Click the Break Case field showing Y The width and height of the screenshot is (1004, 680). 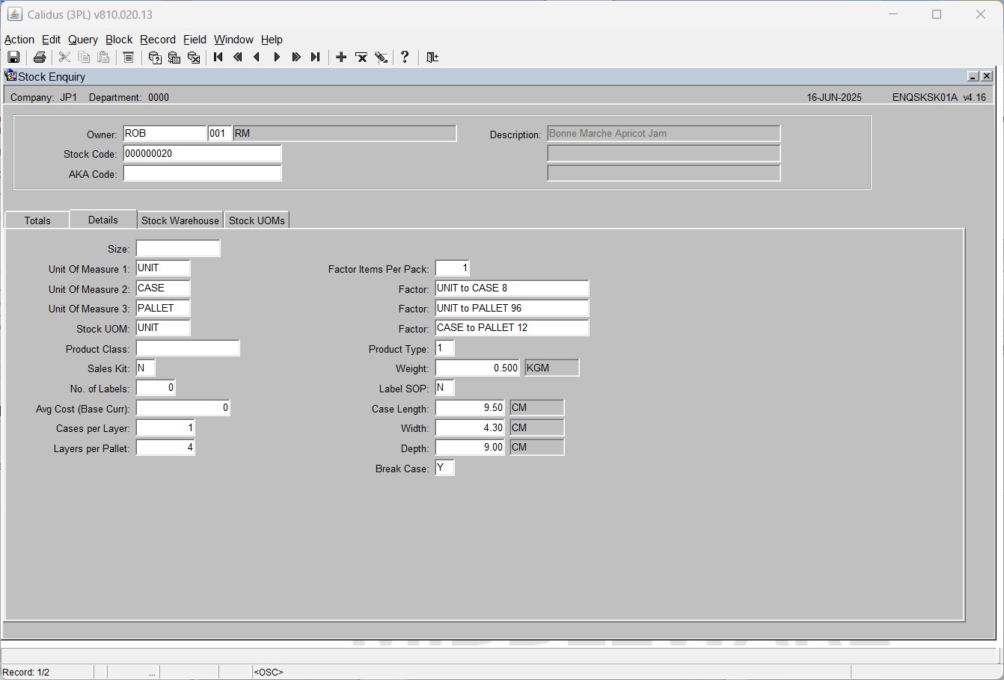tap(444, 468)
